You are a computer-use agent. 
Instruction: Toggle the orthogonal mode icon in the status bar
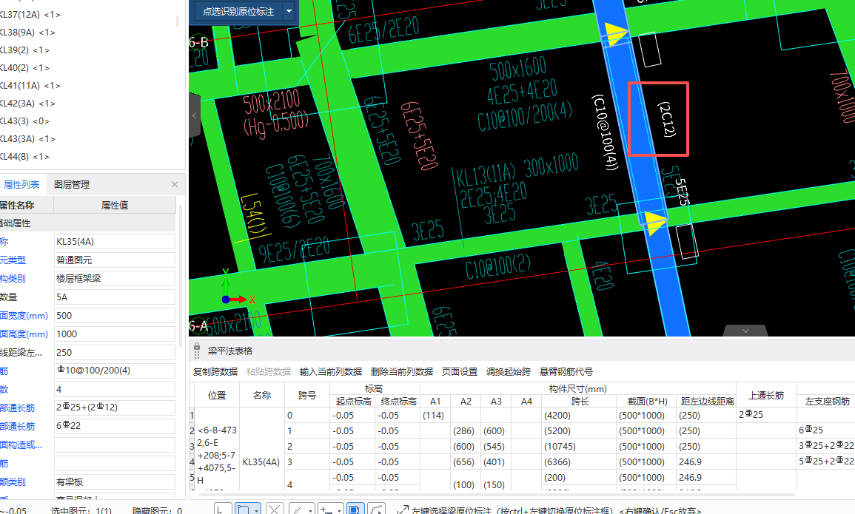222,509
